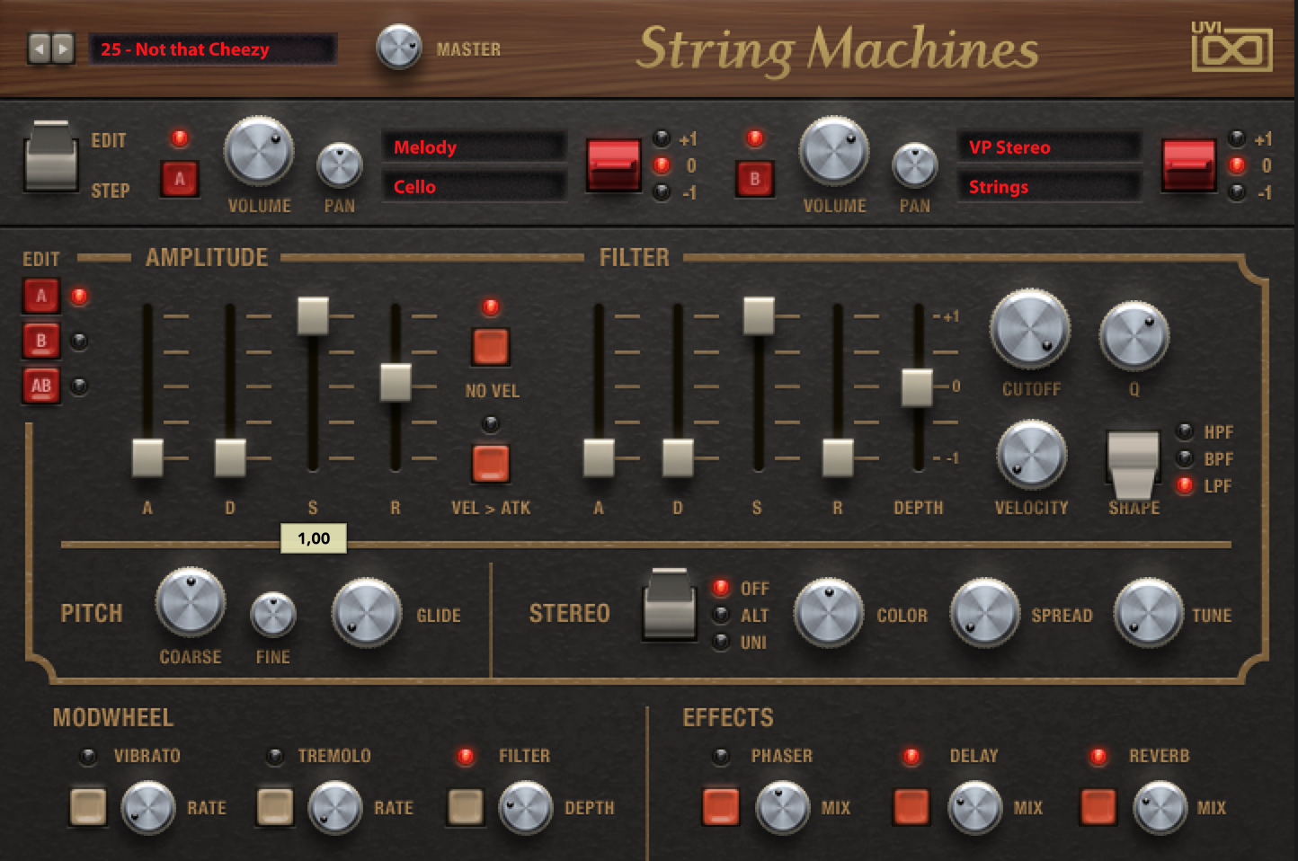The image size is (1298, 861).
Task: Click filter DEPTH slider handle
Action: point(918,387)
